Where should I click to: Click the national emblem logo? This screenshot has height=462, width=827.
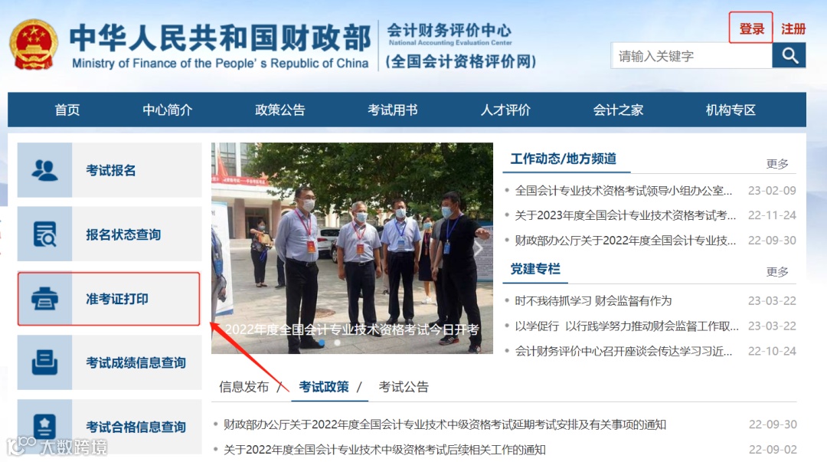(x=33, y=45)
